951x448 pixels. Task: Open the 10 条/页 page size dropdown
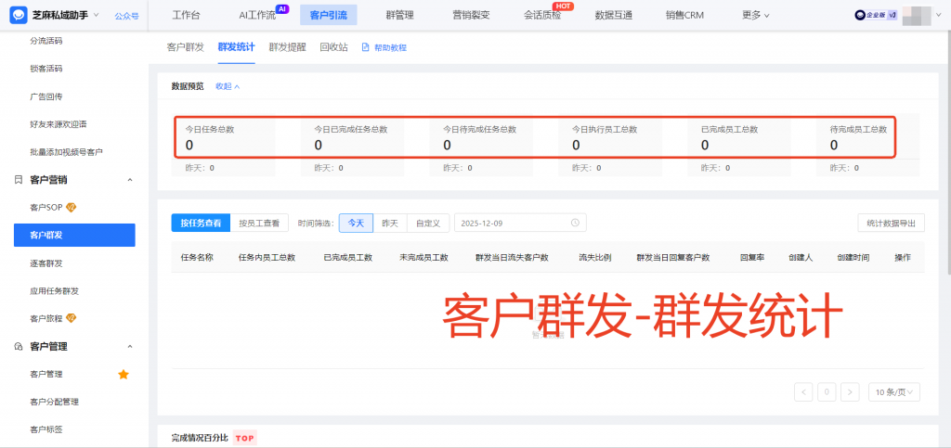[x=894, y=391]
